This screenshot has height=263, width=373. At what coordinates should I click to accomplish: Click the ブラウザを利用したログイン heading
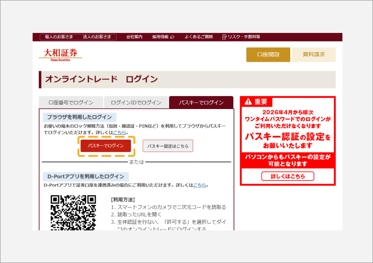79,117
